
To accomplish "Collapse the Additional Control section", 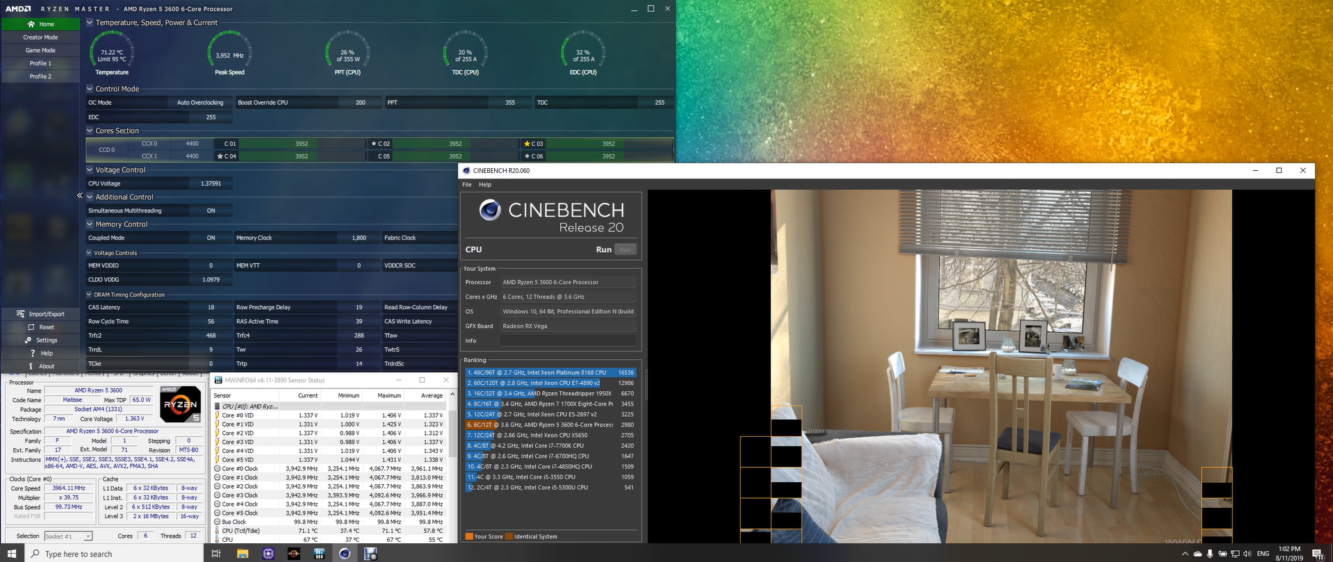I will [90, 197].
